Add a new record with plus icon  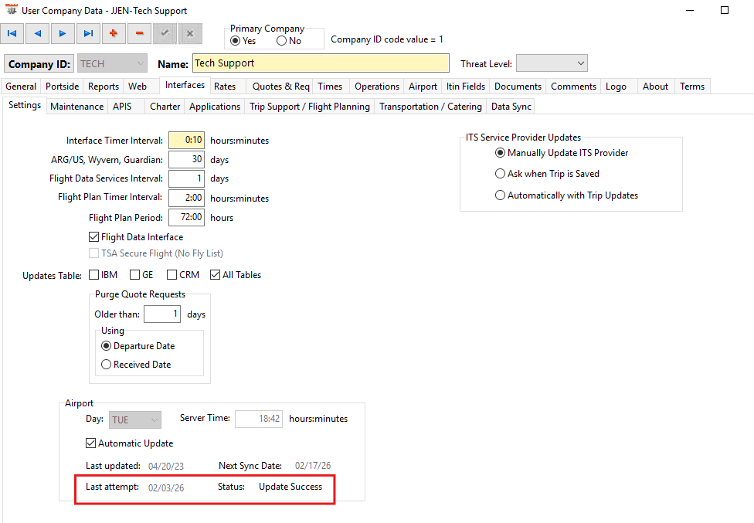tap(114, 34)
